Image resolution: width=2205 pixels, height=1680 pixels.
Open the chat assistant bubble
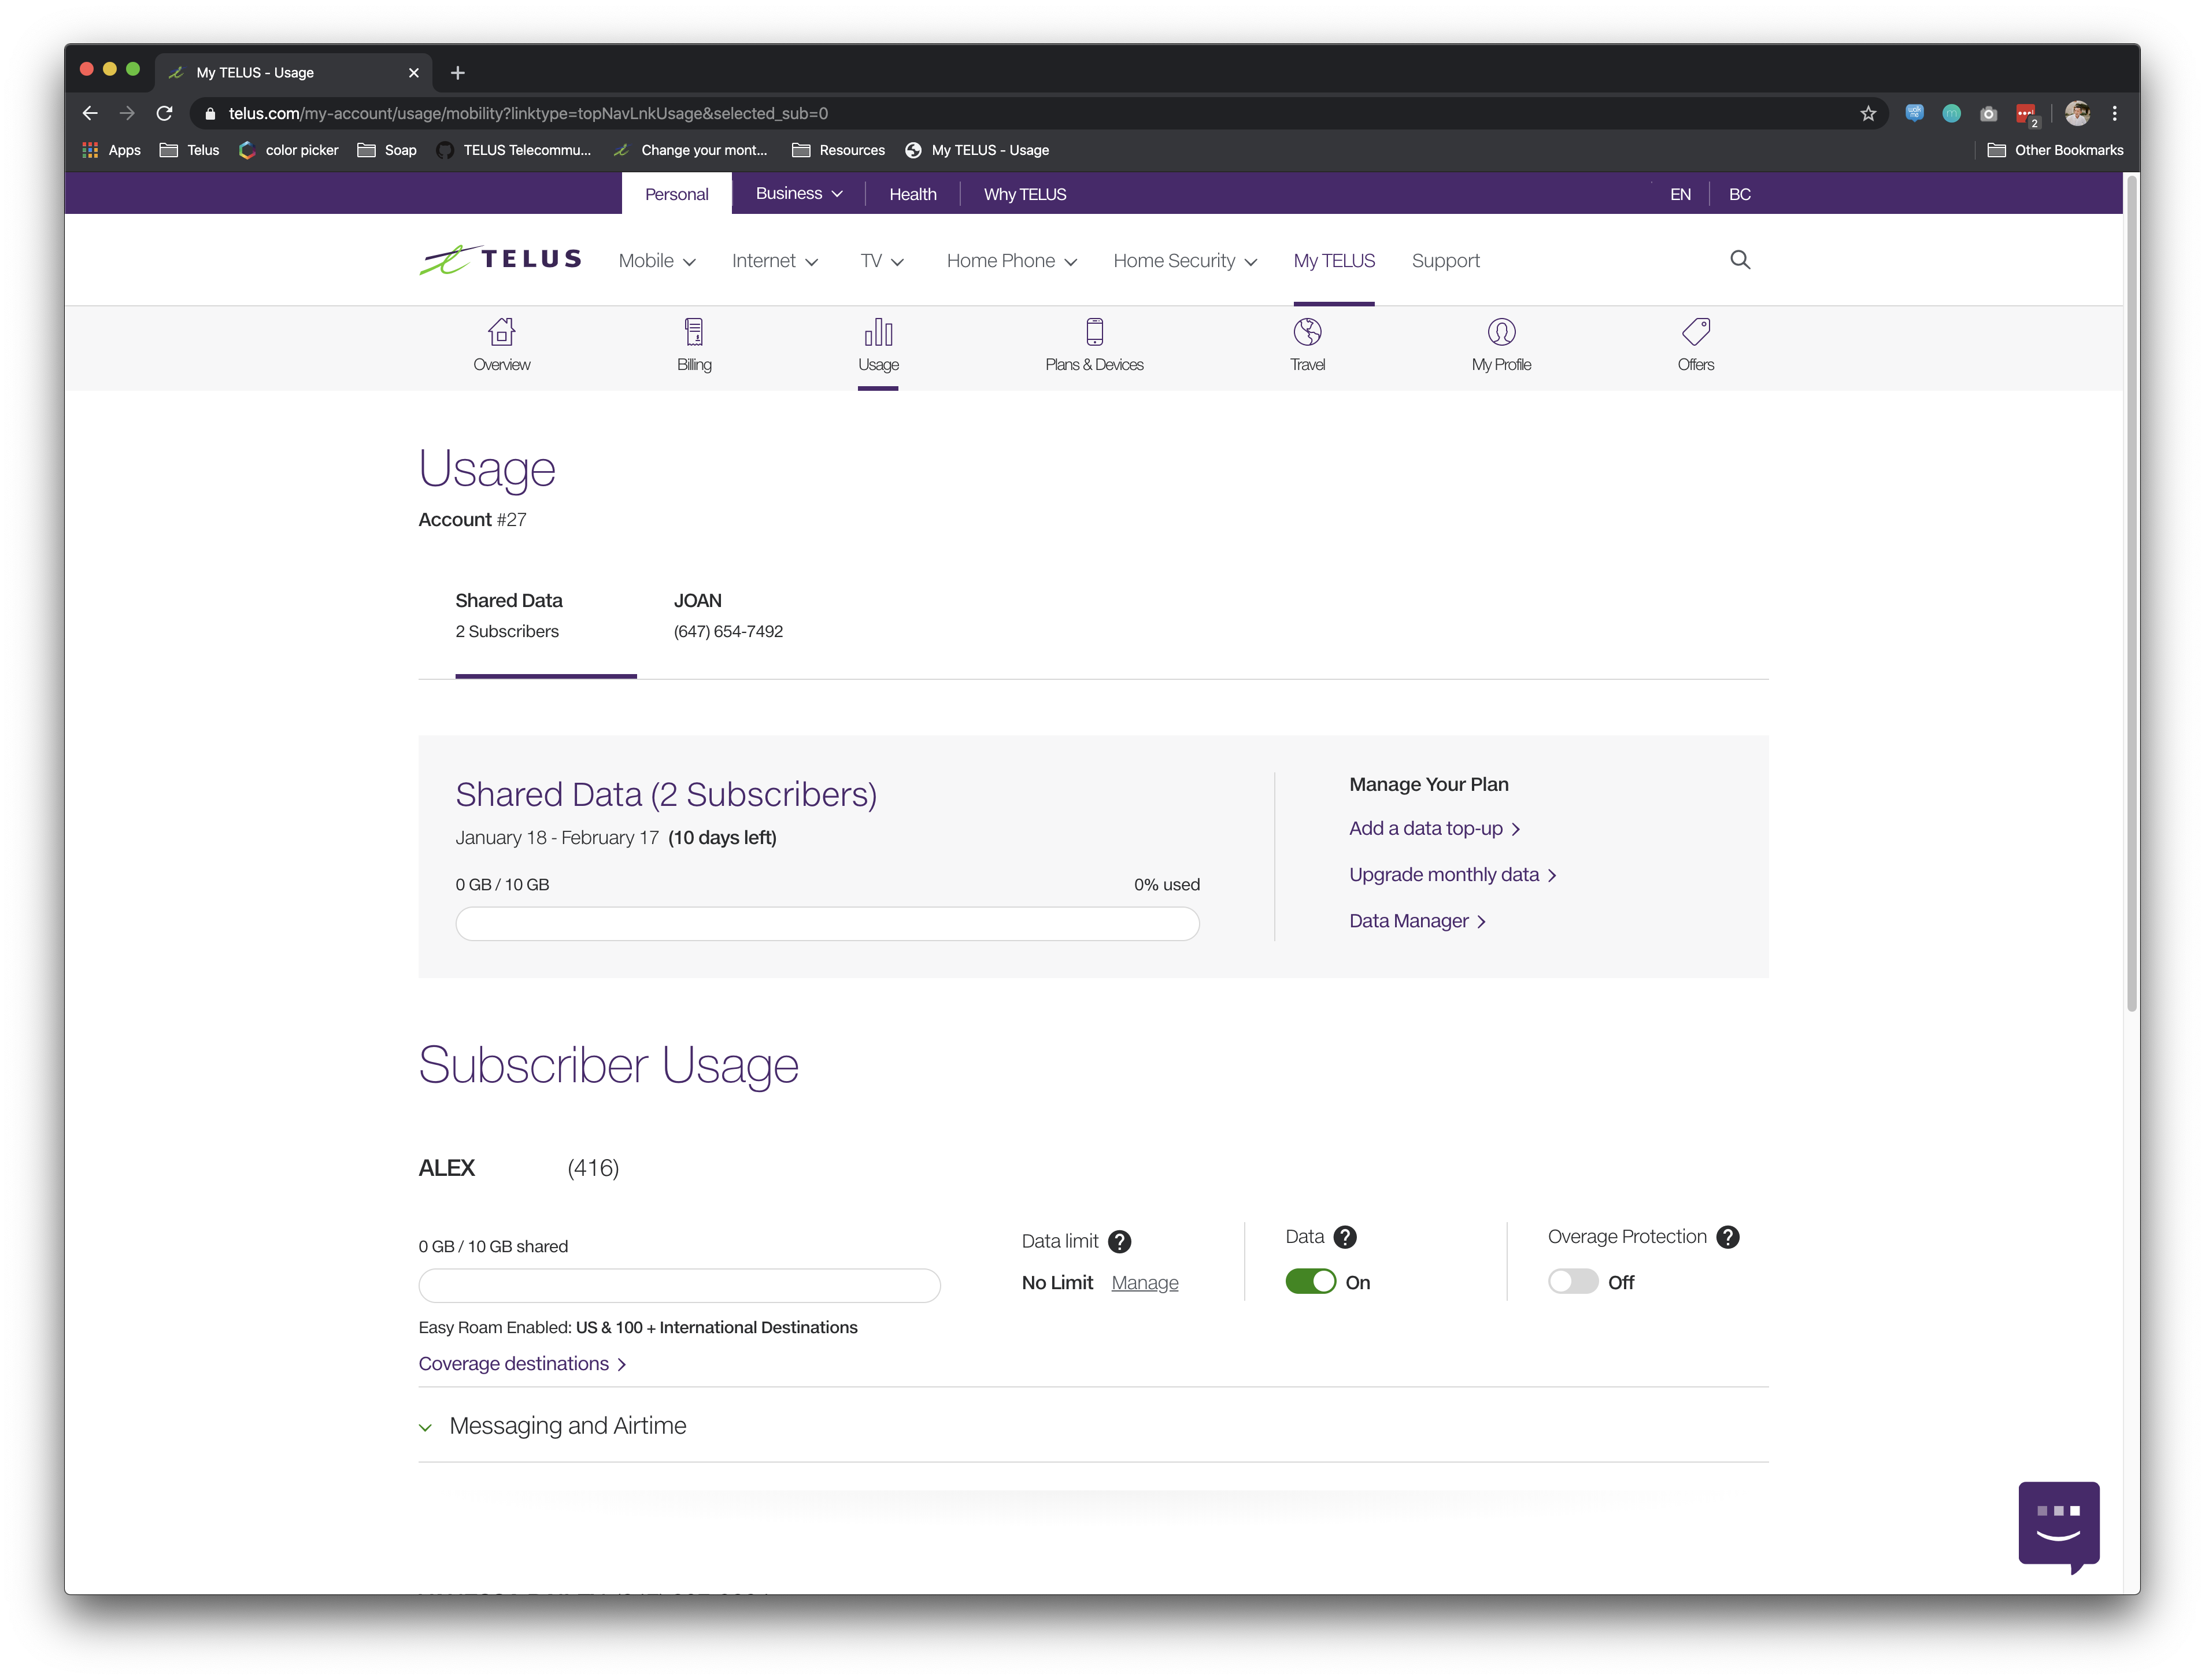(2058, 1526)
